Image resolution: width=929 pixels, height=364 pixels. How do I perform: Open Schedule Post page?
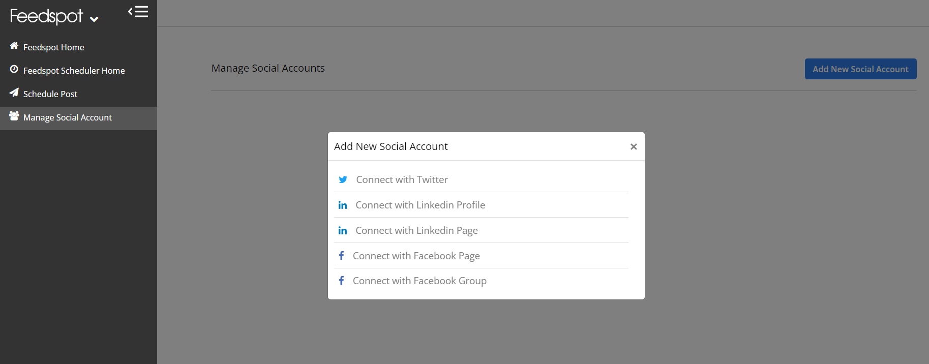click(x=50, y=94)
